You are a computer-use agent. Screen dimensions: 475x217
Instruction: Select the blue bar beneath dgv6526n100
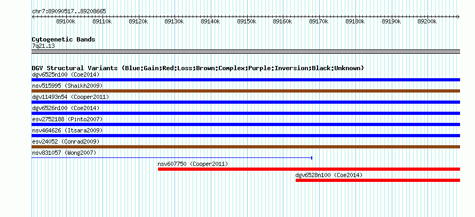246,113
